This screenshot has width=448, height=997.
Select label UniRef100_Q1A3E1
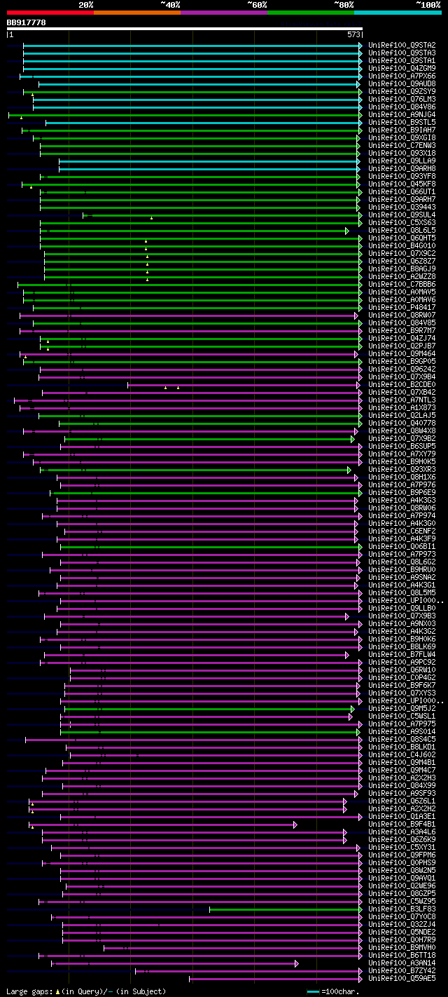pyautogui.click(x=402, y=817)
